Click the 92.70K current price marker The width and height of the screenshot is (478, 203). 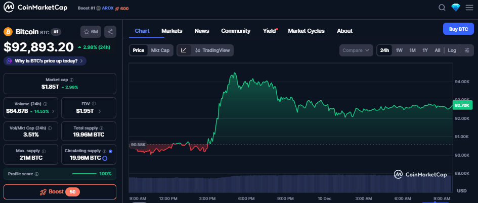tap(462, 105)
